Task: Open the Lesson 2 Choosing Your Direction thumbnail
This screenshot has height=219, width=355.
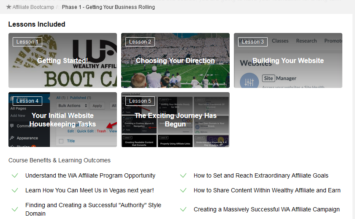Action: click(x=175, y=60)
